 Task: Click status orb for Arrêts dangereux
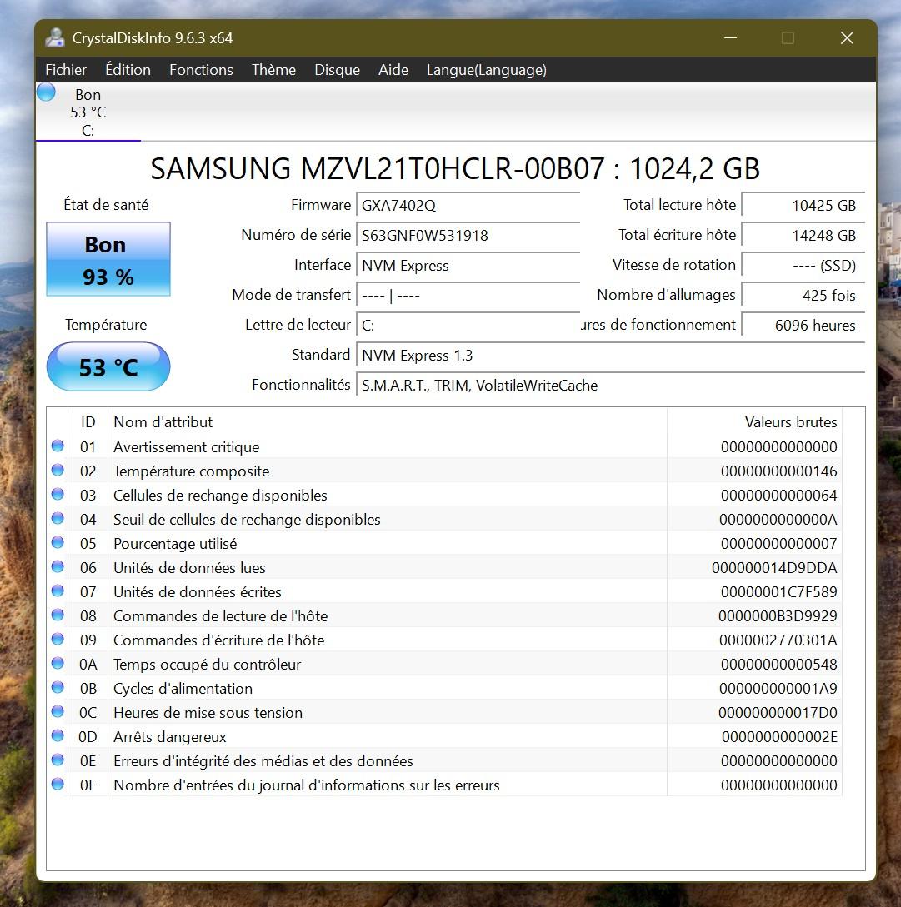click(x=58, y=735)
